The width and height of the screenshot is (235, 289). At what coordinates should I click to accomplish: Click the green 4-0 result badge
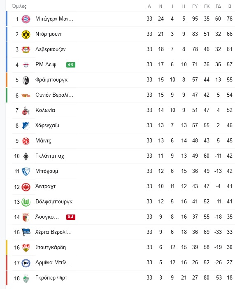click(x=71, y=65)
